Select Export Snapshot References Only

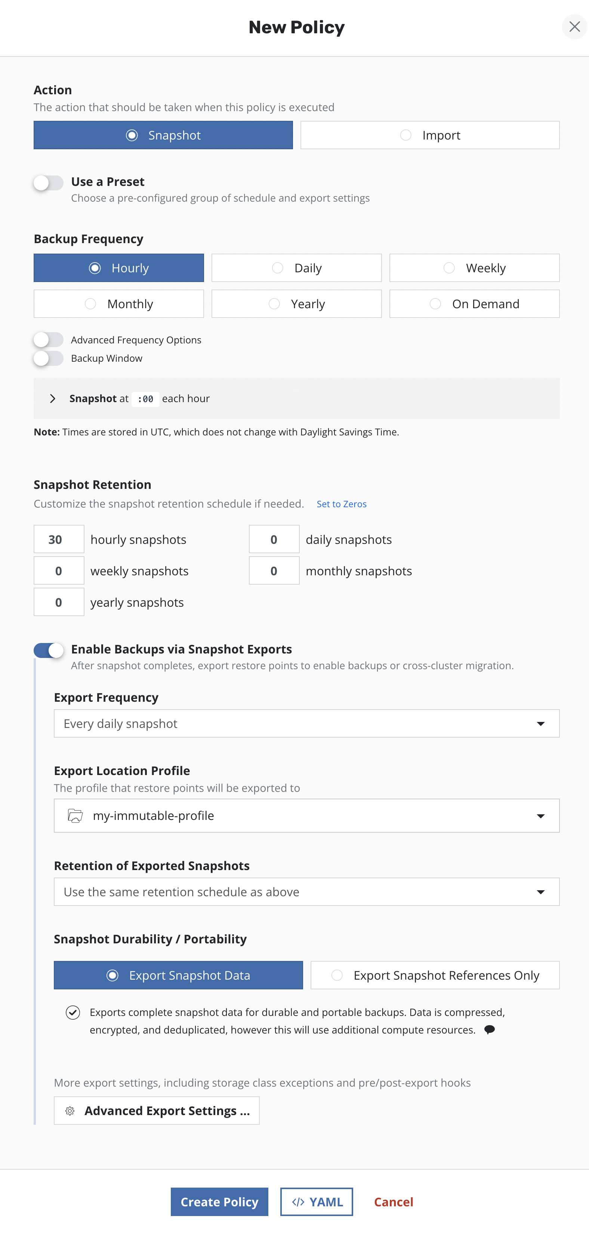(x=434, y=975)
